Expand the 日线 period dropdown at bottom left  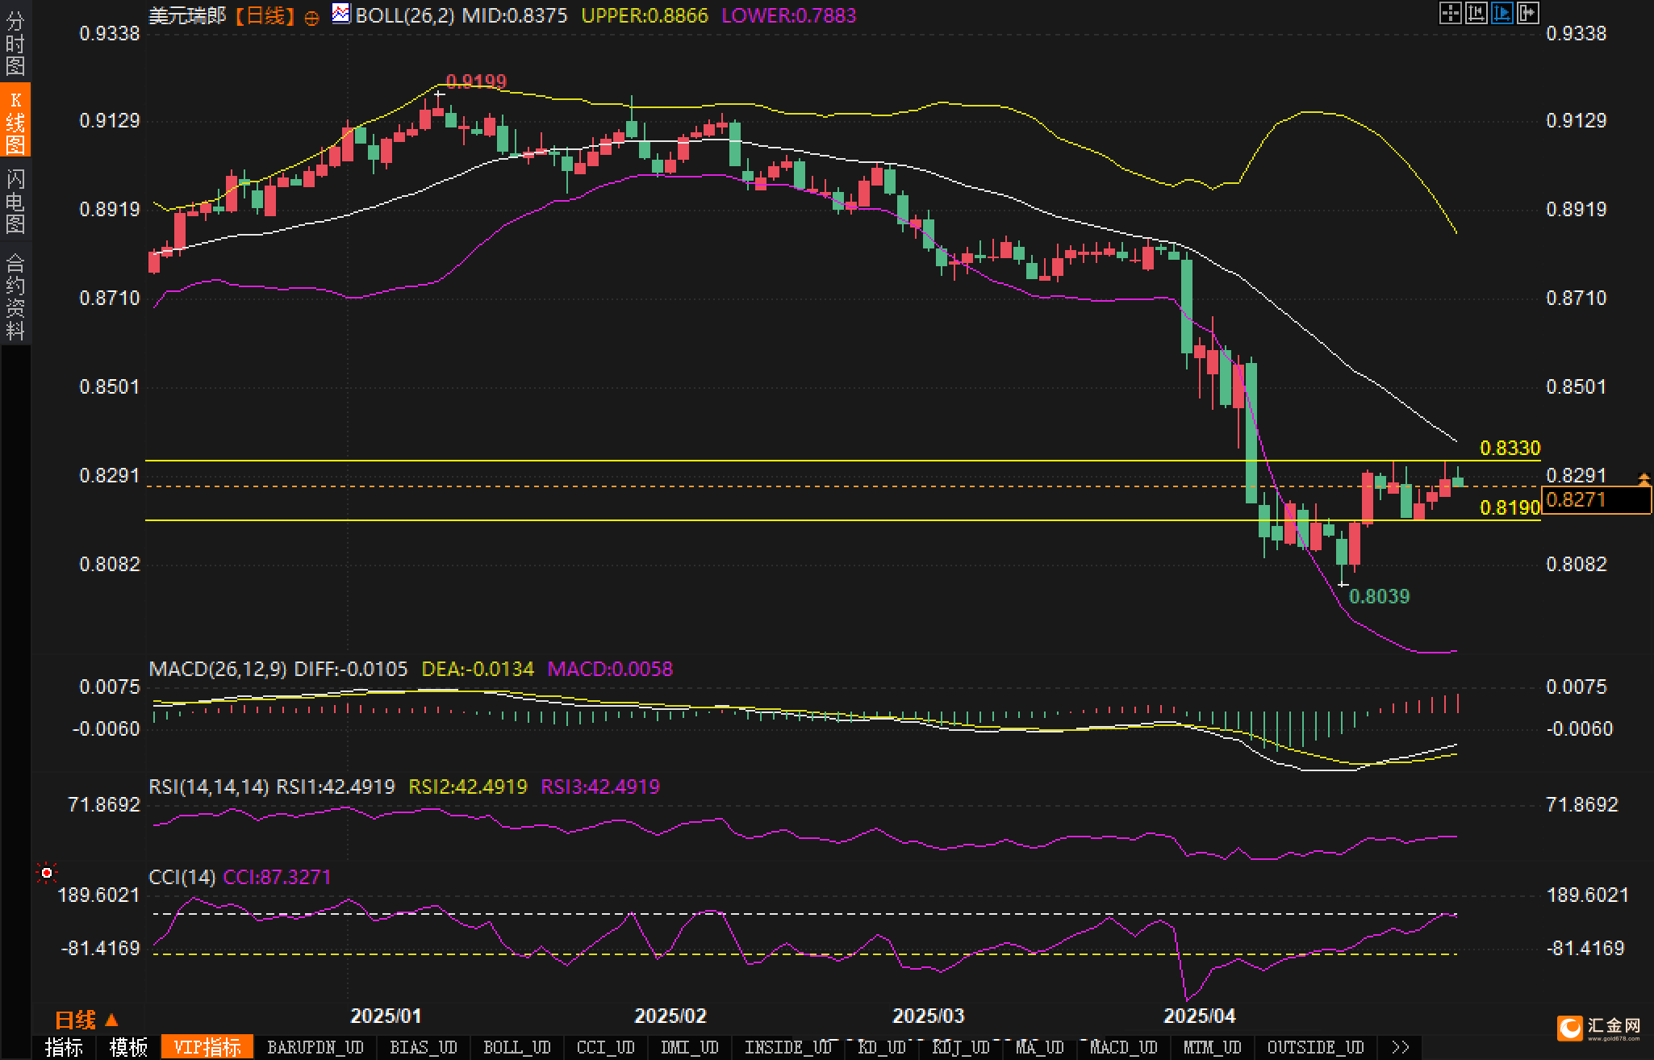point(86,1020)
